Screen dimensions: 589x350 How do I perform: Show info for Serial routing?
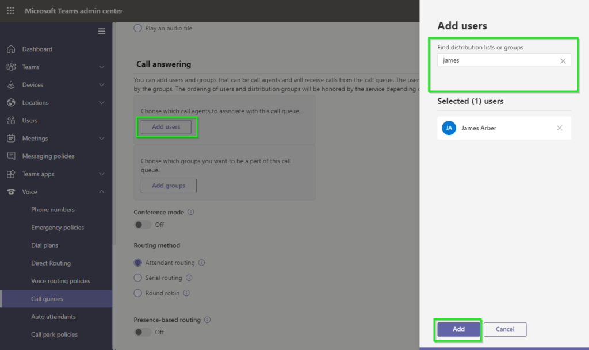pos(189,278)
